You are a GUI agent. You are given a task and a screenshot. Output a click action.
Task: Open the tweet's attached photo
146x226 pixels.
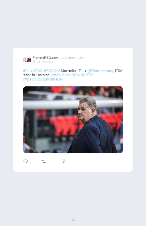(73, 120)
